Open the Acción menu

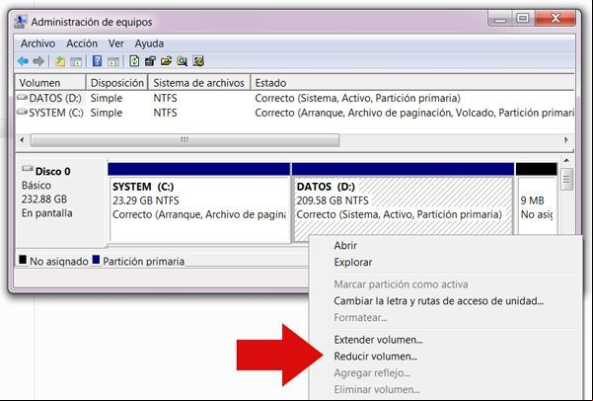82,43
